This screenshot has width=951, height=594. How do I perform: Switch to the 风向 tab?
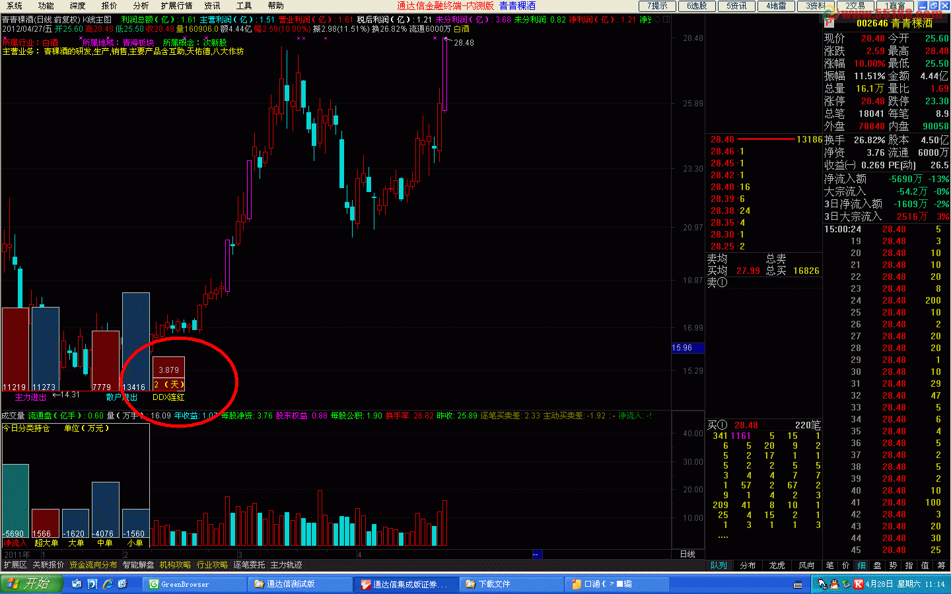(806, 565)
